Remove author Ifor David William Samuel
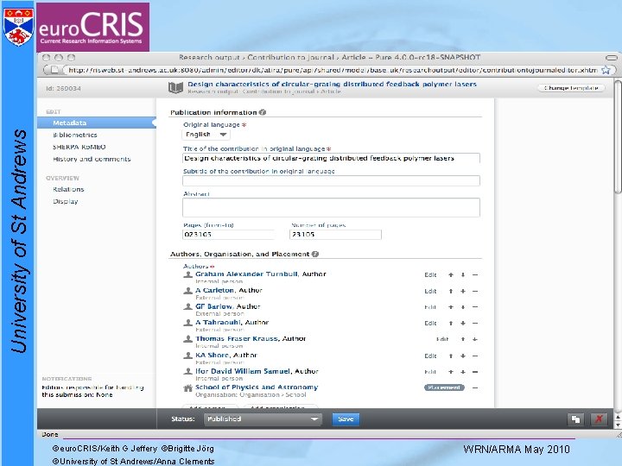Screen dimensions: 622x466 click(475, 372)
